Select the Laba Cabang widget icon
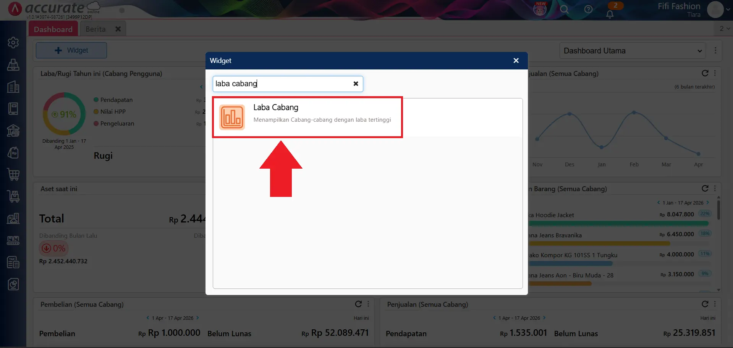Screen dimensions: 733x348 tap(232, 117)
